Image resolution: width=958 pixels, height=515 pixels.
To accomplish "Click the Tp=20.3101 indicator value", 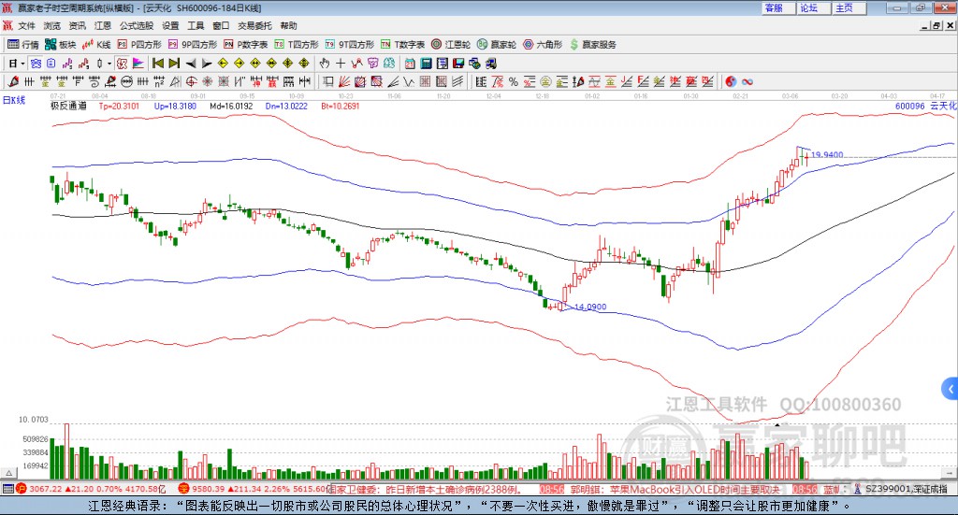I will point(119,106).
